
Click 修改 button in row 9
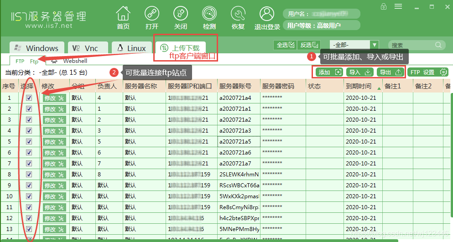(54, 185)
